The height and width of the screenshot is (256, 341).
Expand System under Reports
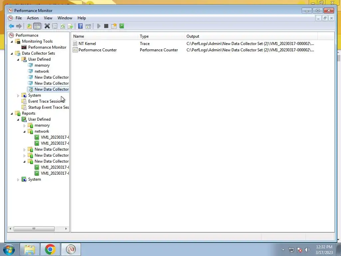coord(18,180)
